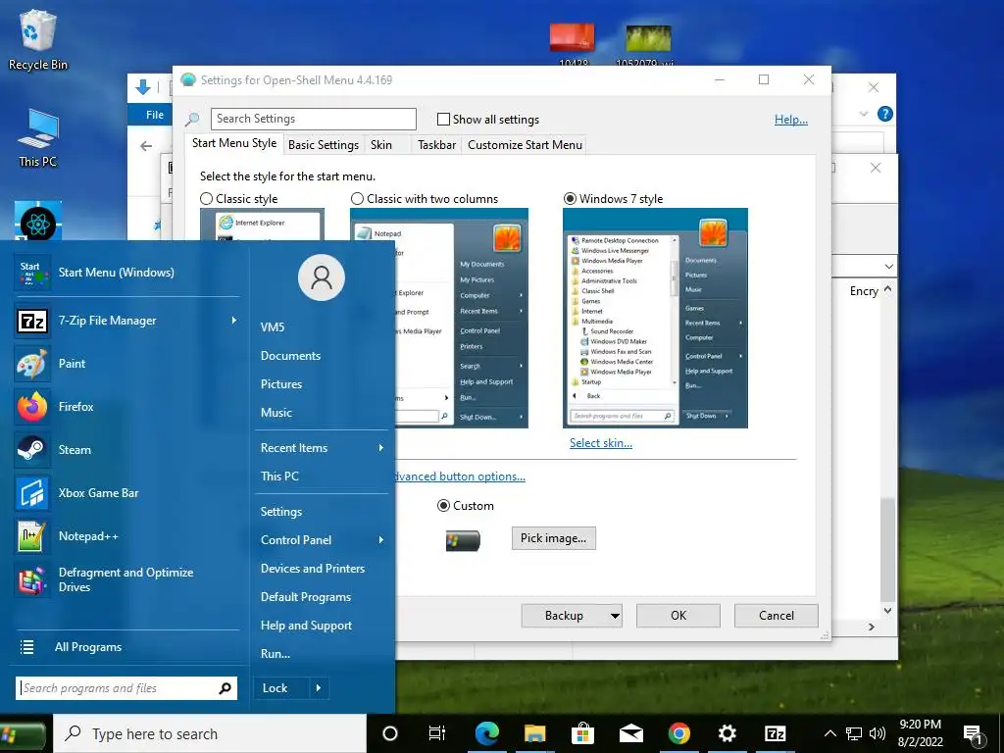Open Advanced button options link
1004x753 pixels.
[x=461, y=477]
